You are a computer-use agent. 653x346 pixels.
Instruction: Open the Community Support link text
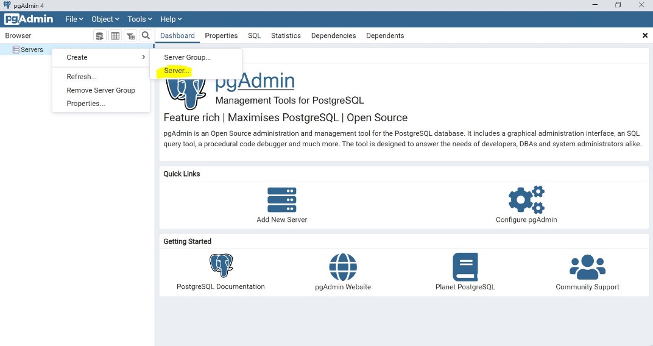pos(587,287)
